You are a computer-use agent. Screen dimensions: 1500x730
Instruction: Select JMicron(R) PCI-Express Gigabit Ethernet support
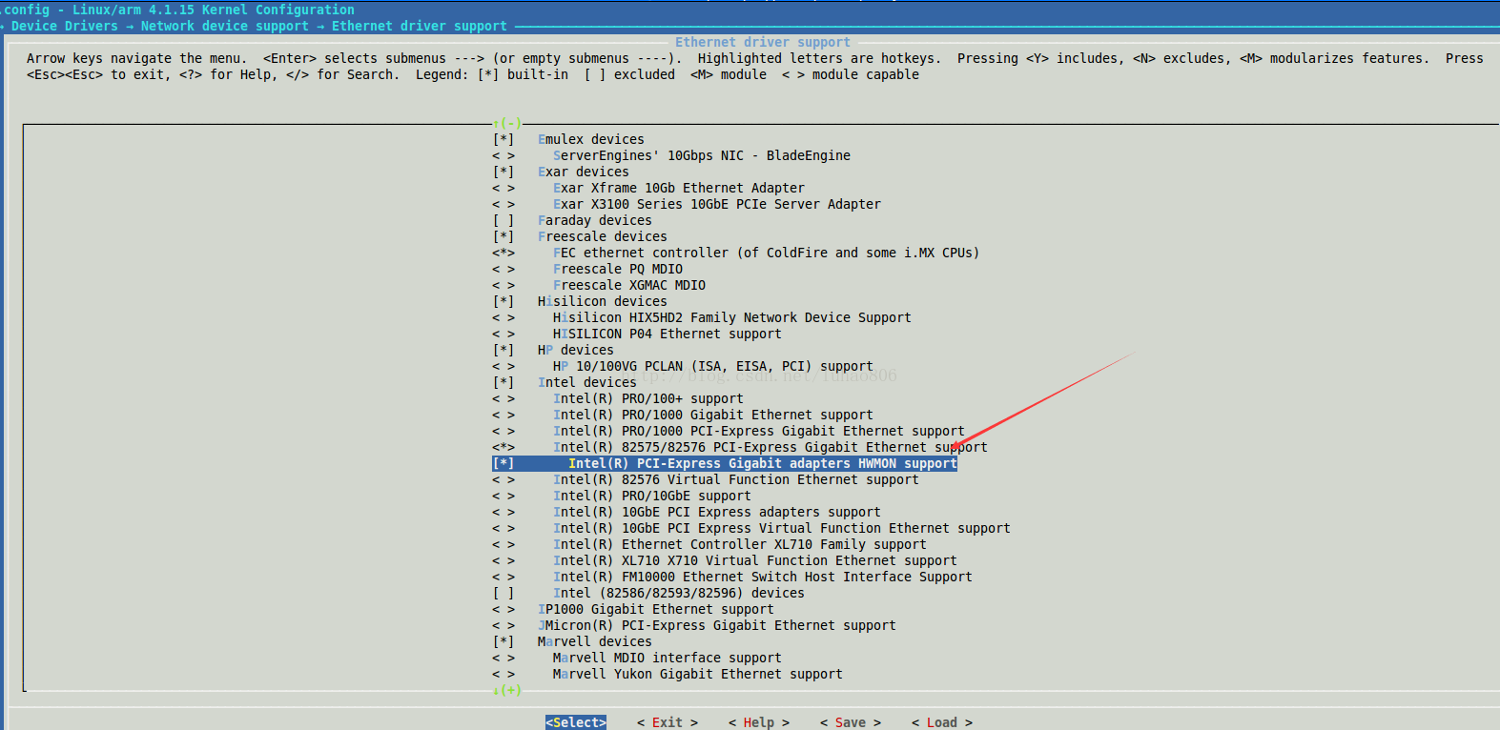point(717,625)
